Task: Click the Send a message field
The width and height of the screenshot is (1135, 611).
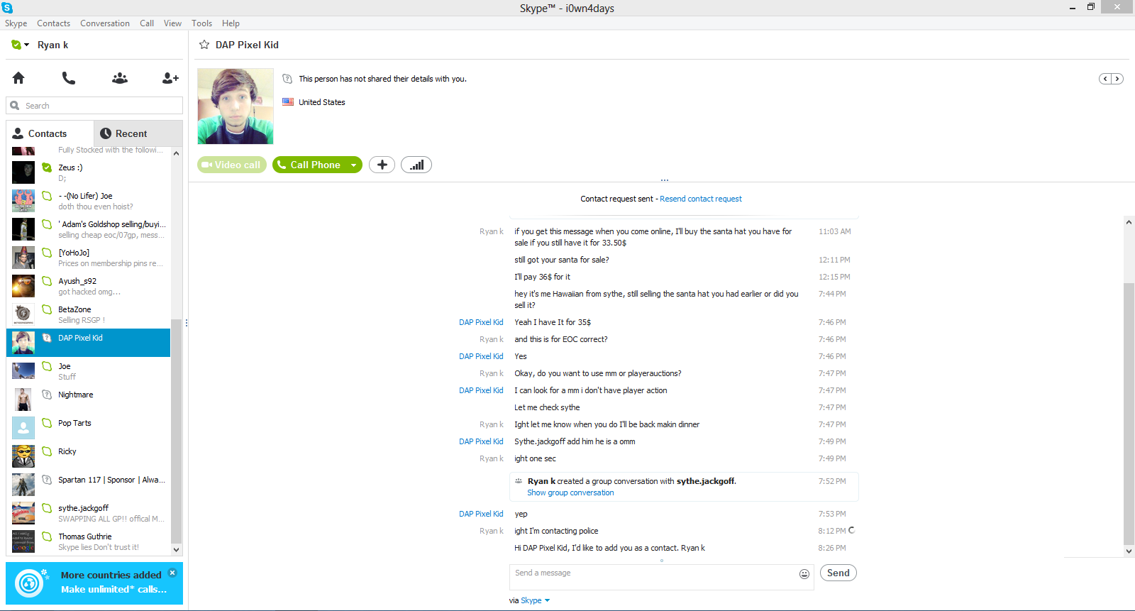Action: click(653, 577)
